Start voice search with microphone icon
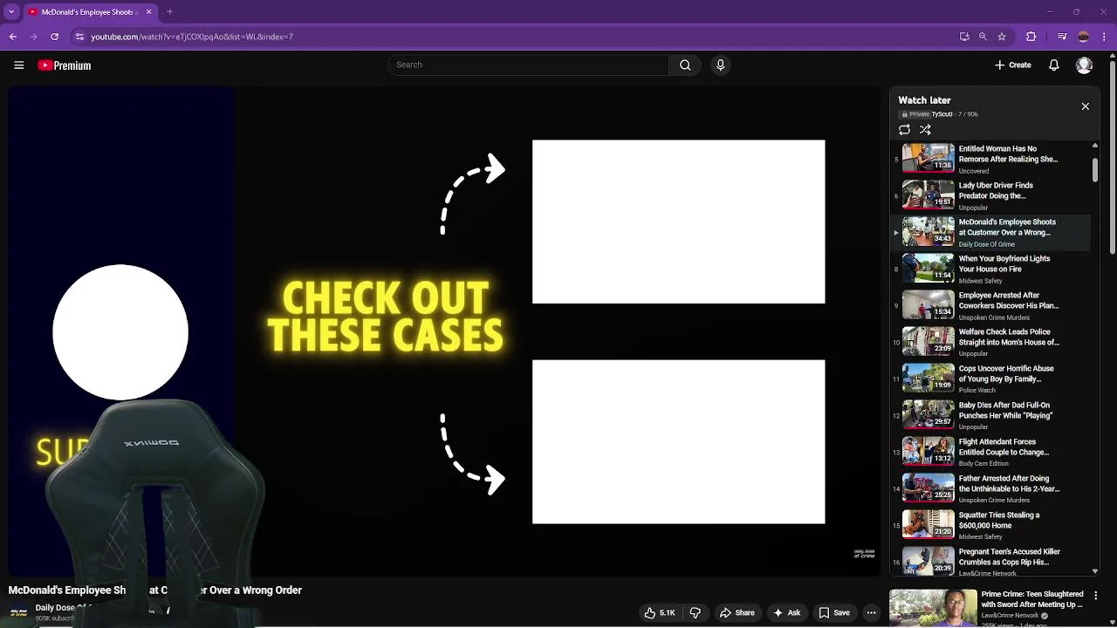 point(720,65)
